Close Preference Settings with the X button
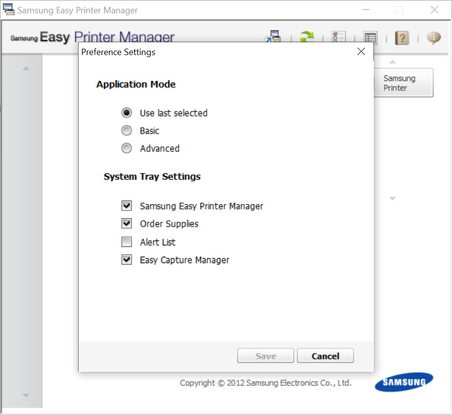Screen dimensions: 452x415 coord(361,52)
